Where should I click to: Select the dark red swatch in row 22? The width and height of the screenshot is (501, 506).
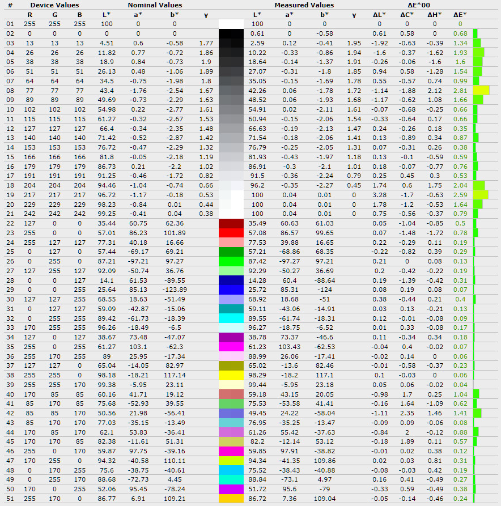click(231, 223)
